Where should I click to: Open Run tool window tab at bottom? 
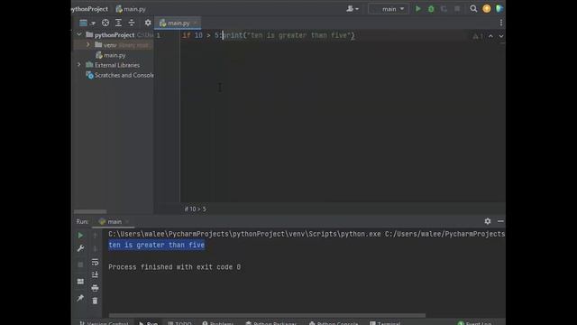pyautogui.click(x=149, y=323)
